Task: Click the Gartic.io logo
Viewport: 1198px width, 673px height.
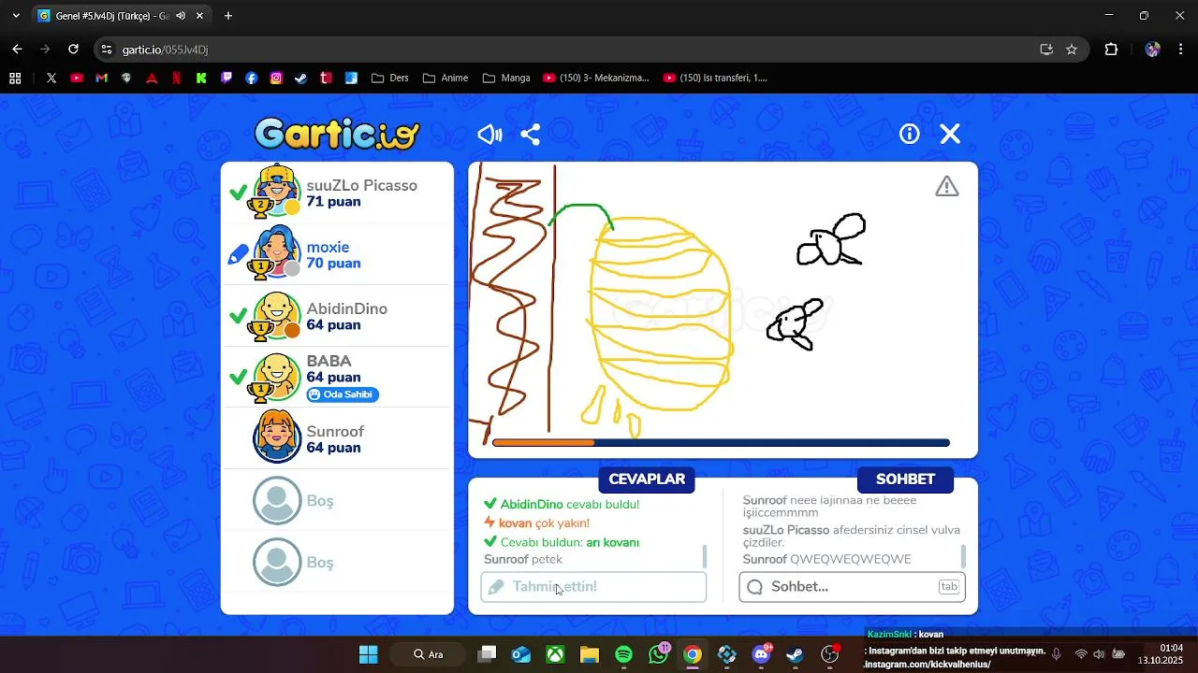Action: point(337,135)
